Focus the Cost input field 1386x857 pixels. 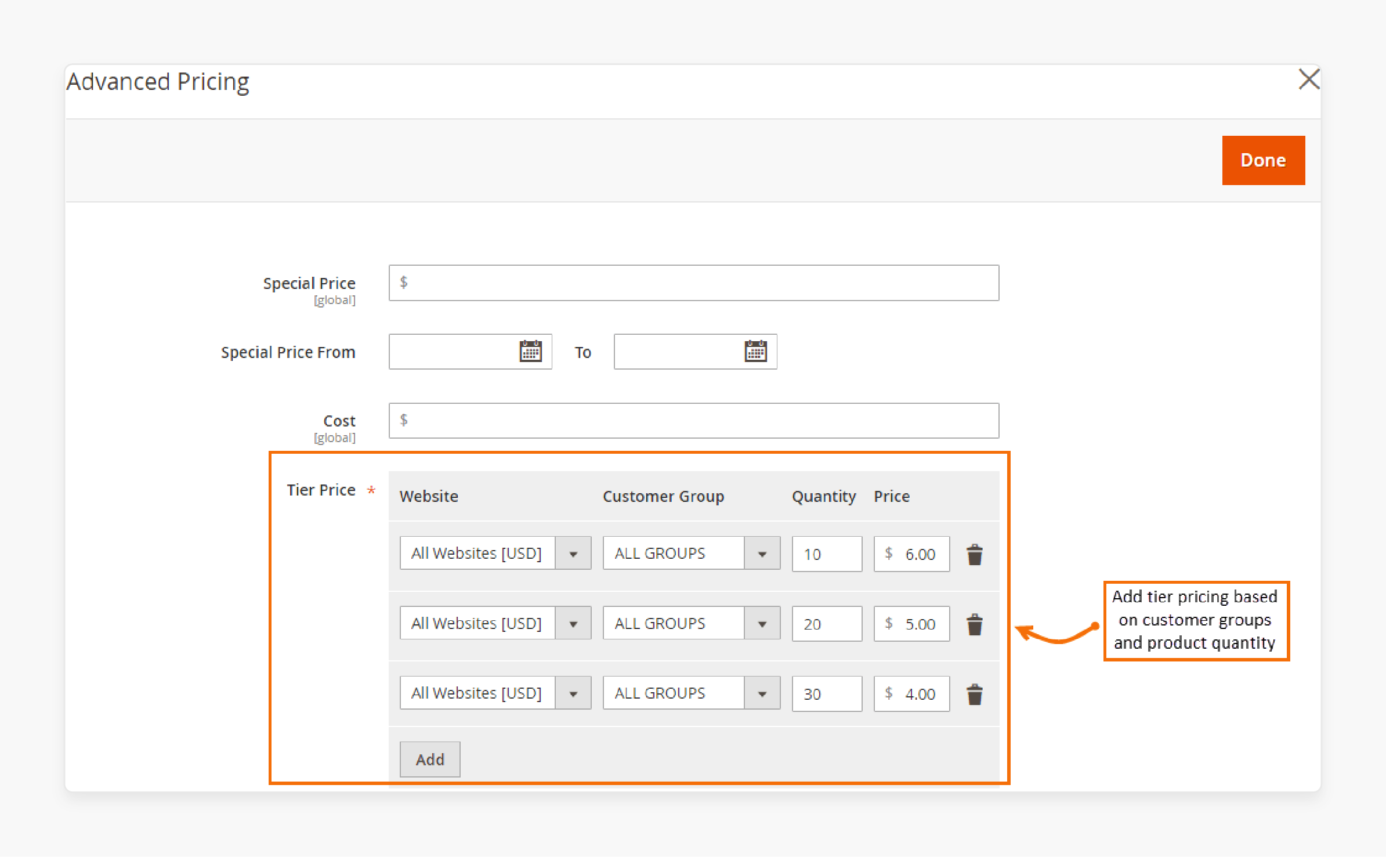[x=694, y=421]
